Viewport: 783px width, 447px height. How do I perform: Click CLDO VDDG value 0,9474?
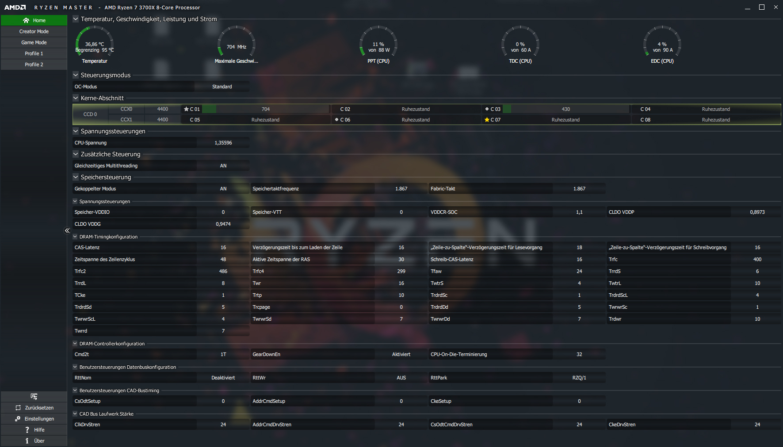pos(223,224)
